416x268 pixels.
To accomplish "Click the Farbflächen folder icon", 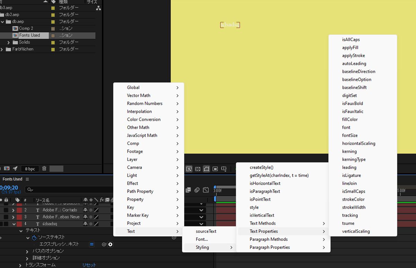I will coord(8,49).
